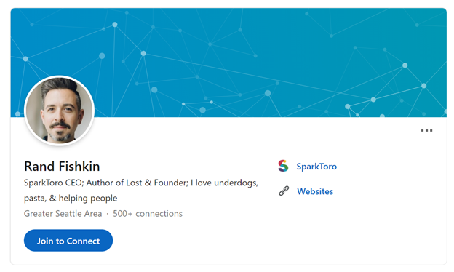Click the Join to Connect button
Image resolution: width=454 pixels, height=272 pixels.
[68, 241]
